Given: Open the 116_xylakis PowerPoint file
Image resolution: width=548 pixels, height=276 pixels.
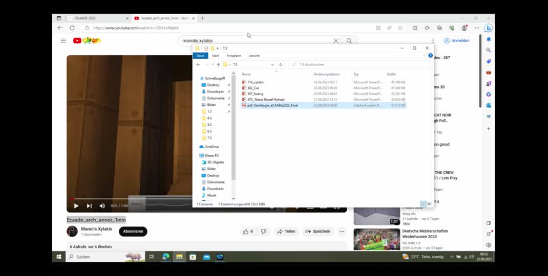Looking at the screenshot, I should pos(256,82).
